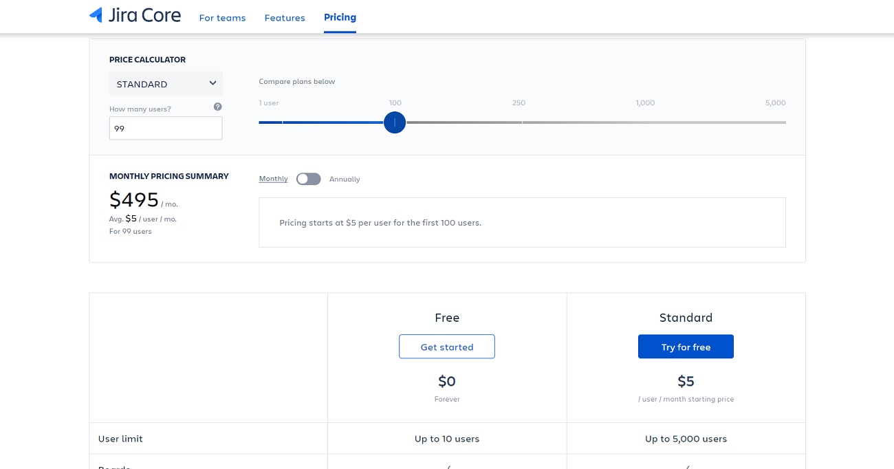Click the Standard plan heading

coord(686,318)
